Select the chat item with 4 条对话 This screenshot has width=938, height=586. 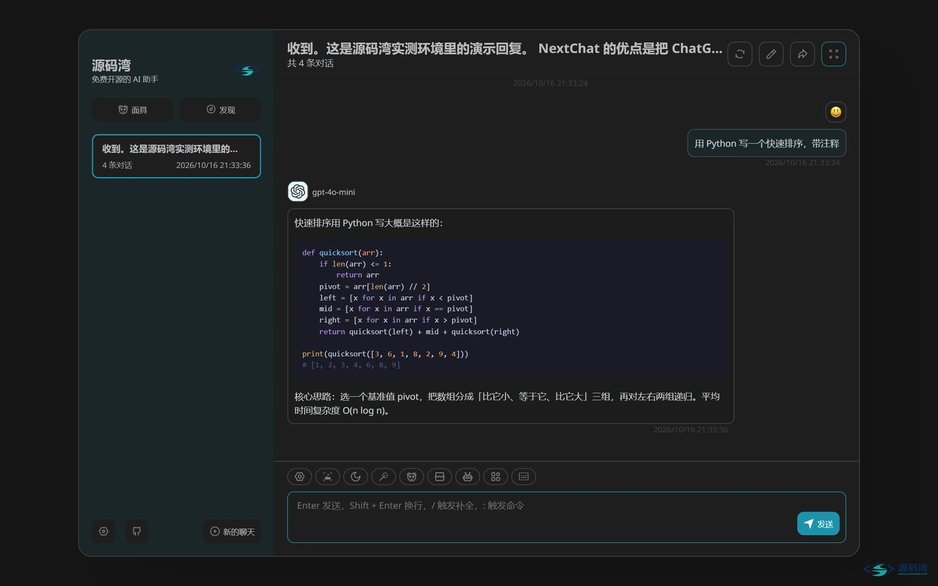point(176,156)
